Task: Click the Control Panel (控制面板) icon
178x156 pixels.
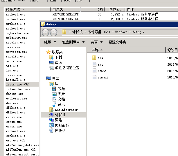Action: [51, 125]
